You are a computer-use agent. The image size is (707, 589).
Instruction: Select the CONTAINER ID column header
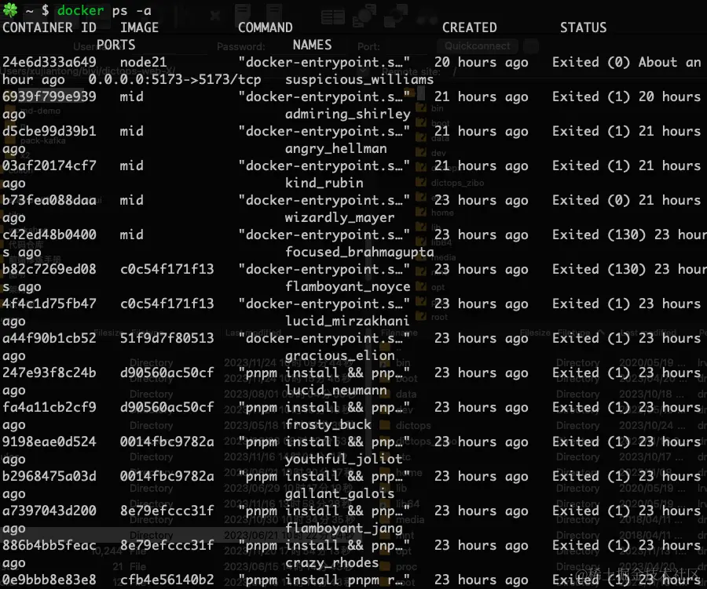tap(49, 27)
